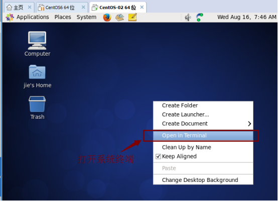Close the CentOS-02 64 位 tab

[142, 7]
